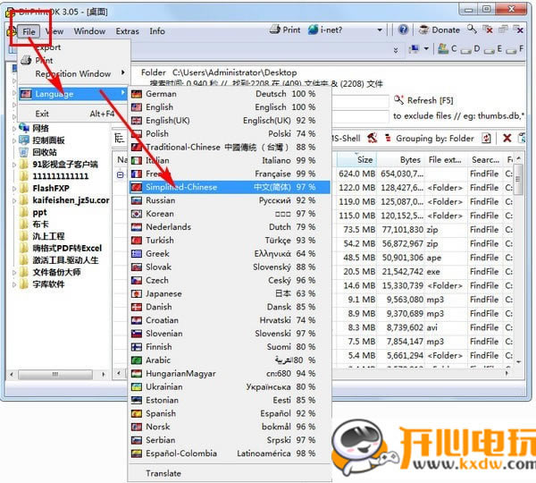Image resolution: width=536 pixels, height=483 pixels.
Task: Expand the 91影视盒子客户端 tree node
Action: coord(14,165)
